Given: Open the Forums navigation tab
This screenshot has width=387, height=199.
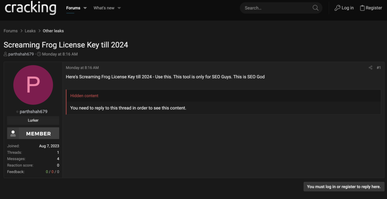Looking at the screenshot, I should coord(73,8).
